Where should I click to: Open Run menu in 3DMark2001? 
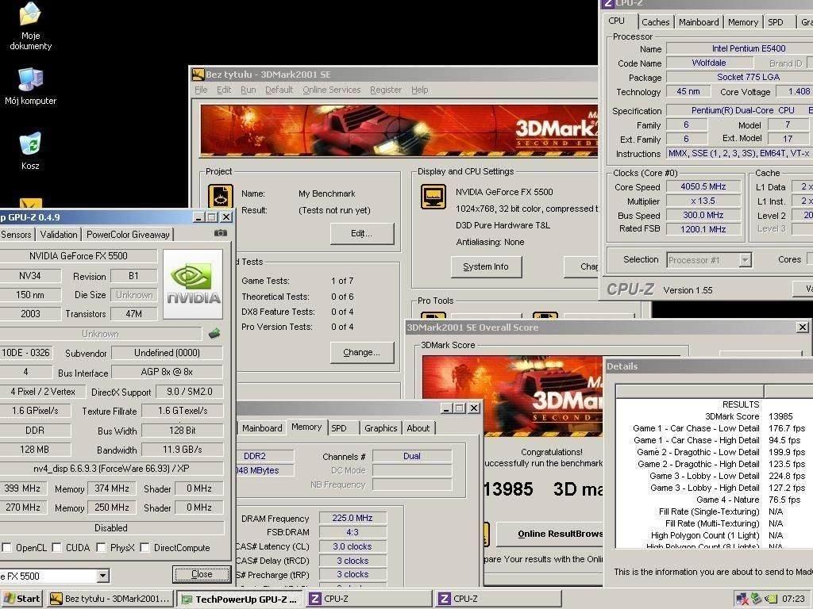tap(249, 90)
